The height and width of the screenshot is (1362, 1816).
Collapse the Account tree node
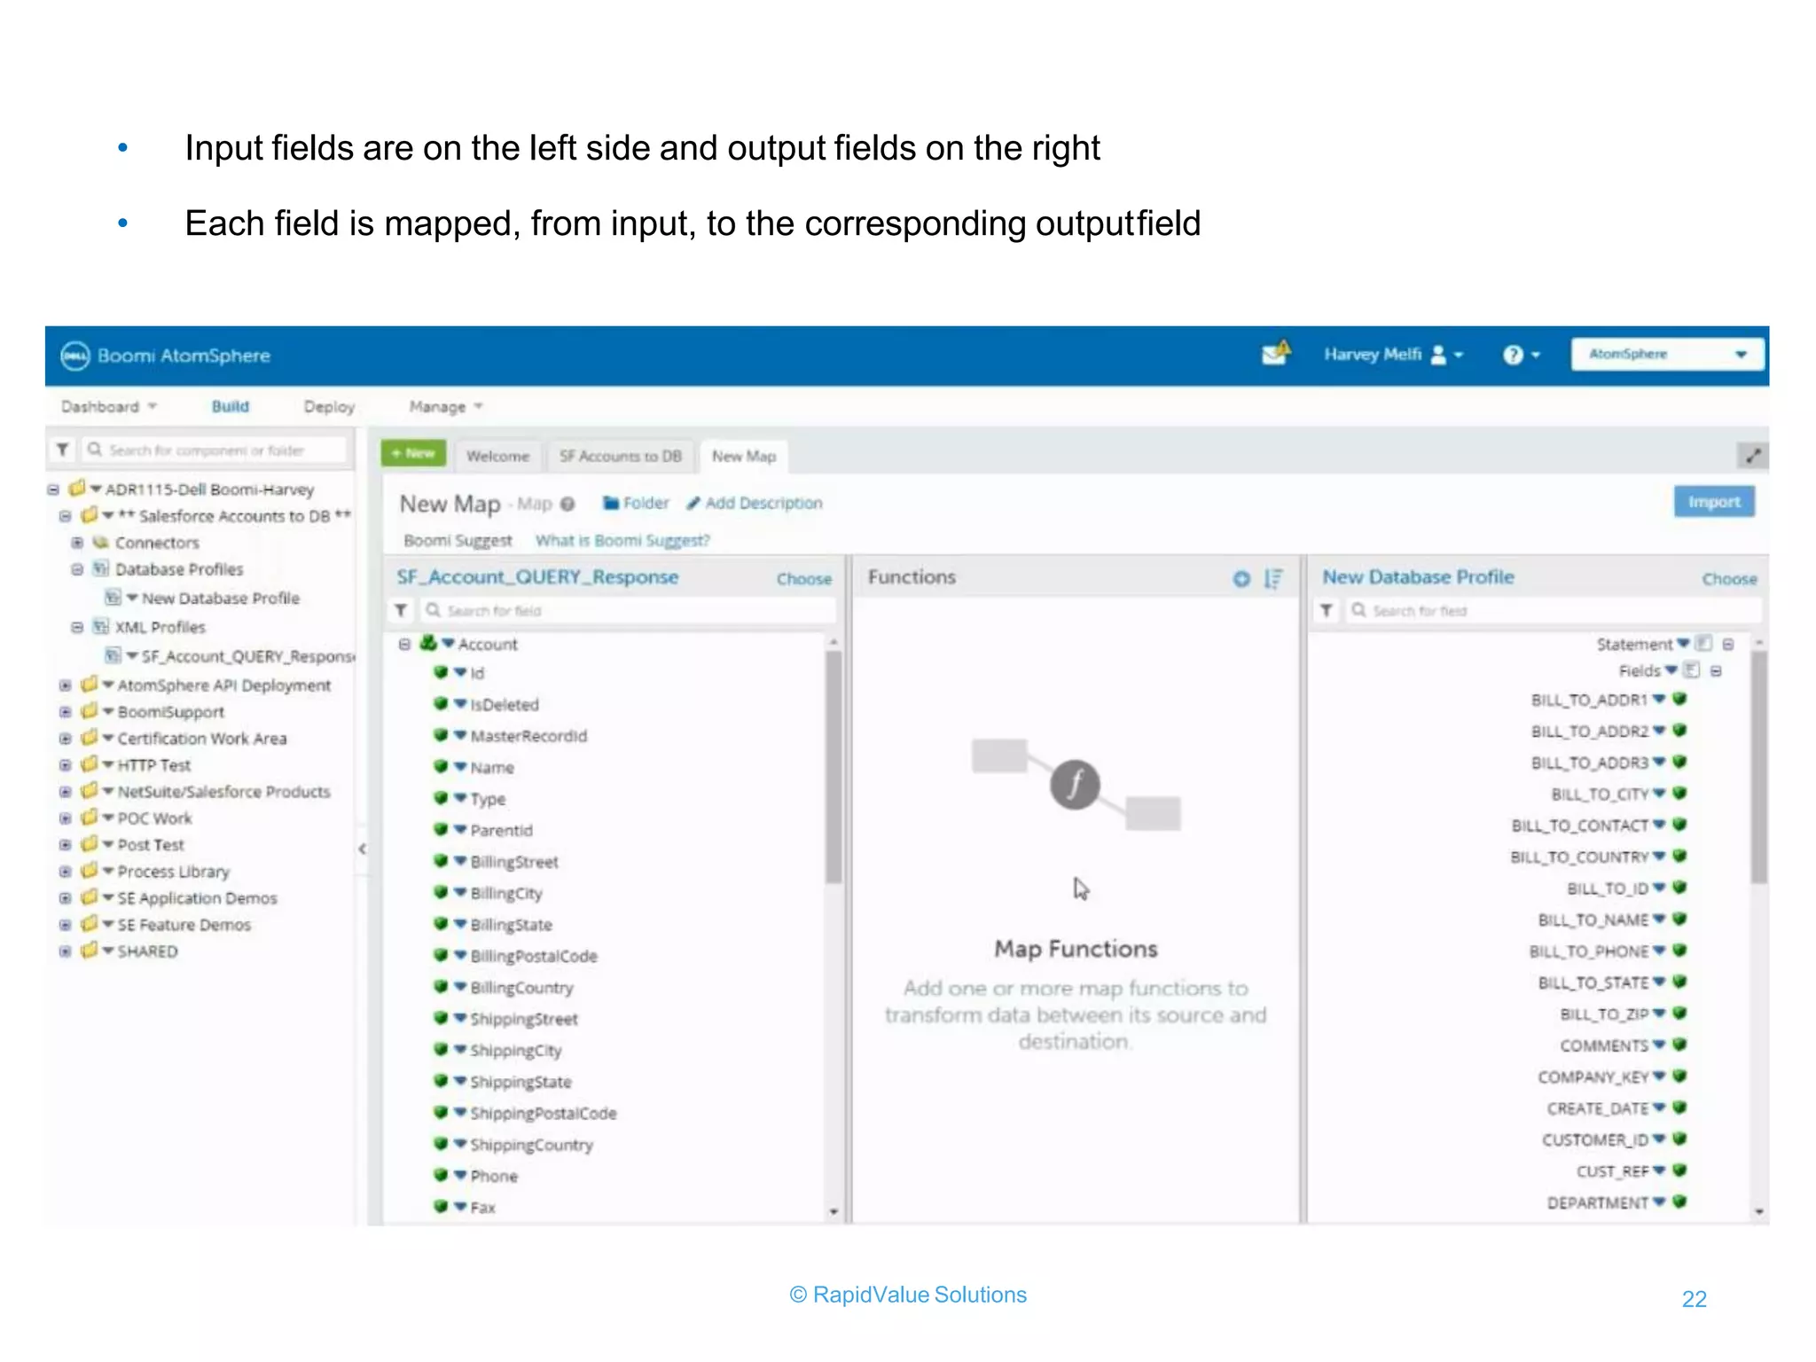click(x=404, y=645)
